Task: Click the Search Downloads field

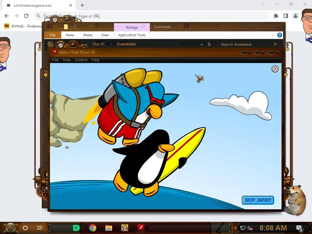Action: click(247, 44)
